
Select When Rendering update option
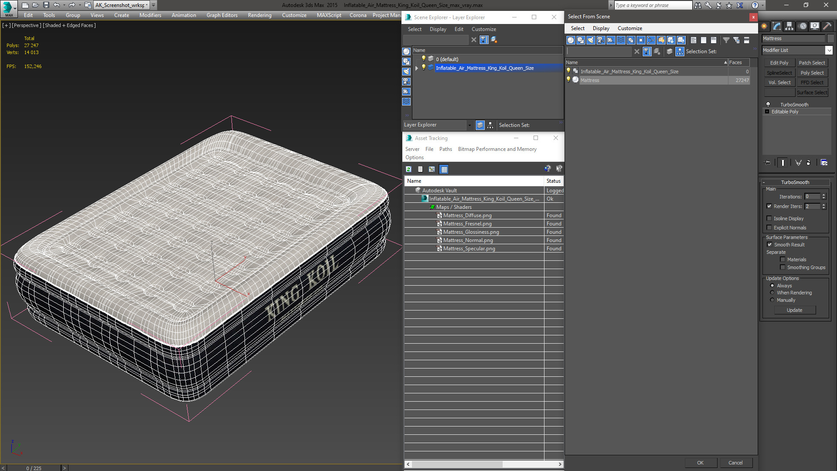coord(772,293)
